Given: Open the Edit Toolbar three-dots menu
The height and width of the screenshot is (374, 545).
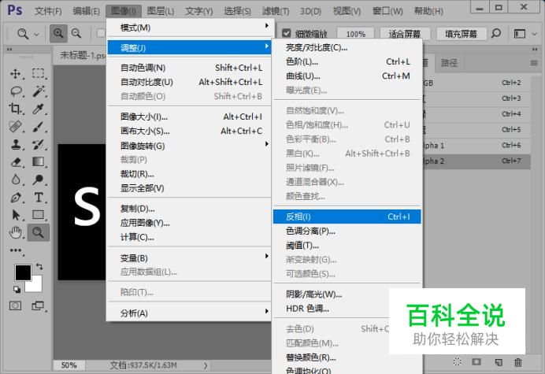Looking at the screenshot, I should [x=16, y=250].
